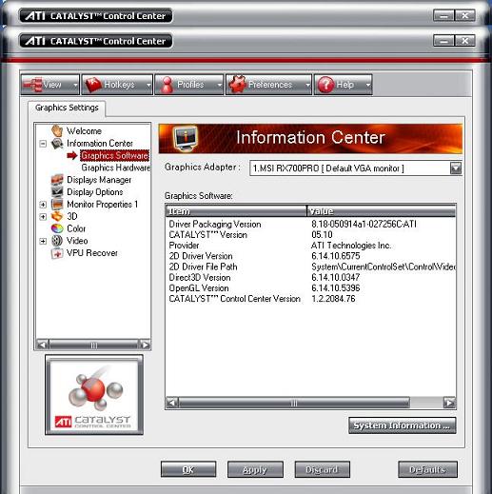Click the tree panel scroll right arrow
The width and height of the screenshot is (492, 494).
[145, 345]
